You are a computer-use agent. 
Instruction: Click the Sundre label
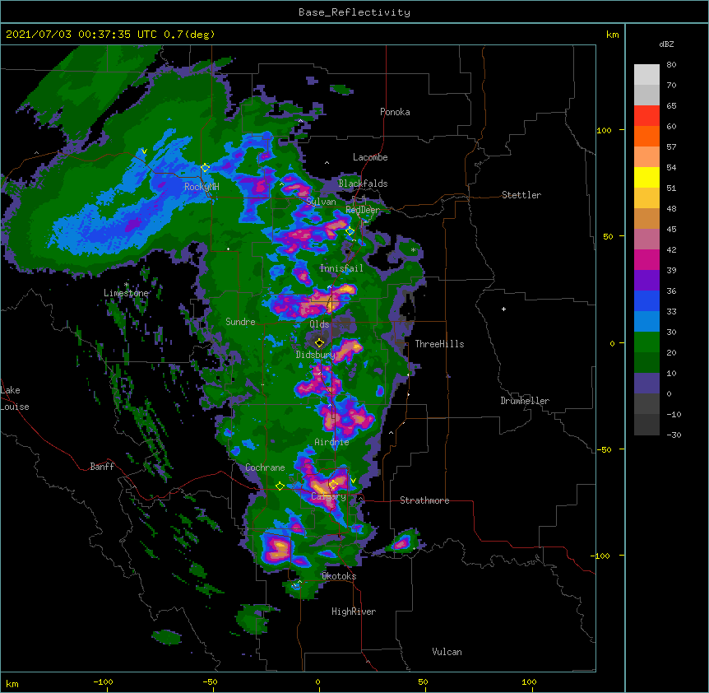pyautogui.click(x=240, y=322)
